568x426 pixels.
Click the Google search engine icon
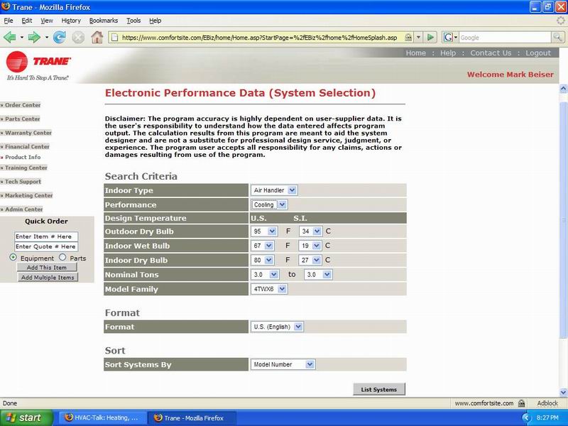450,37
